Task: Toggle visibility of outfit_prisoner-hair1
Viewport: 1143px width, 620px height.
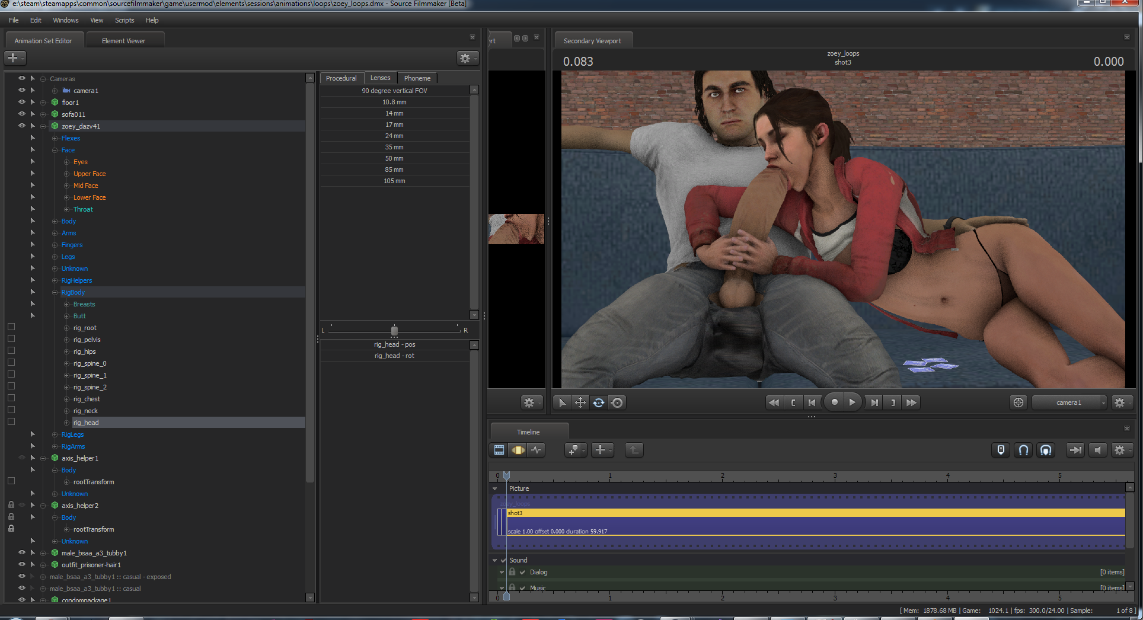Action: pos(22,564)
